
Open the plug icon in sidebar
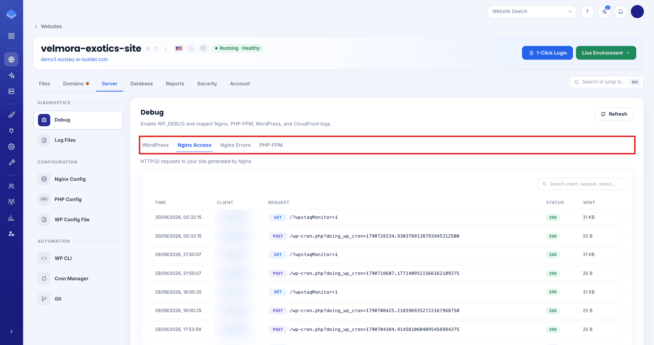(12, 131)
